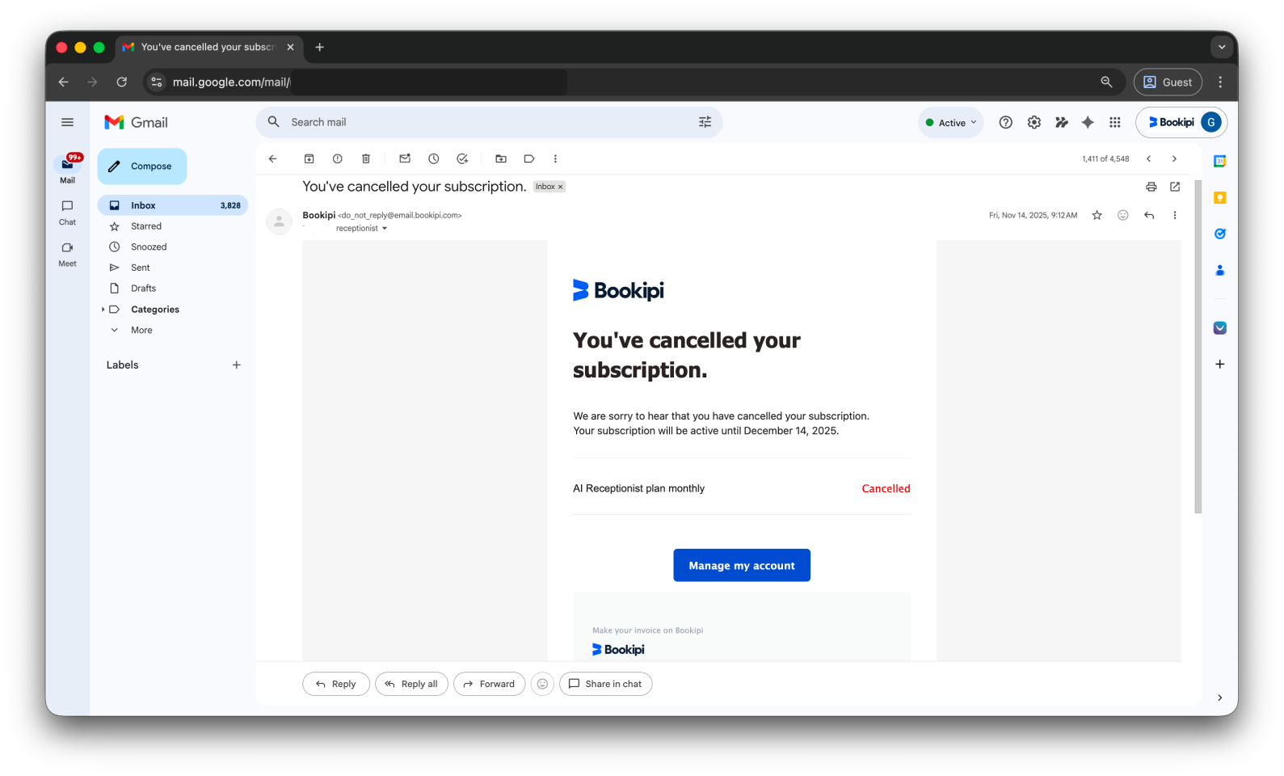1284x776 pixels.
Task: Click the Reply button
Action: point(336,684)
